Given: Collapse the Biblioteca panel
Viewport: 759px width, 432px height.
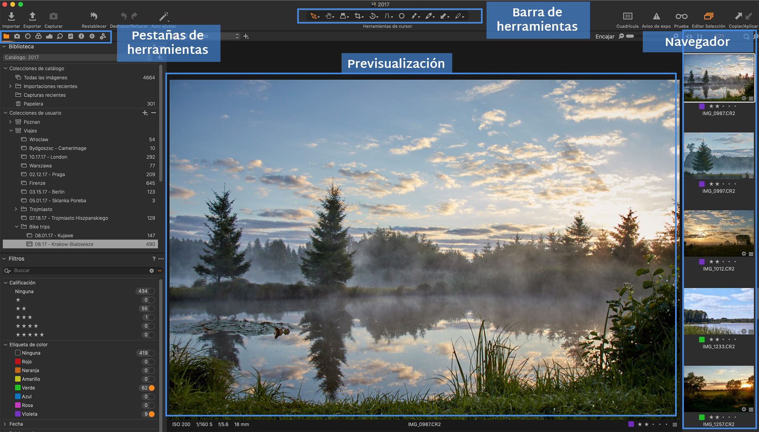Looking at the screenshot, I should click(x=4, y=47).
